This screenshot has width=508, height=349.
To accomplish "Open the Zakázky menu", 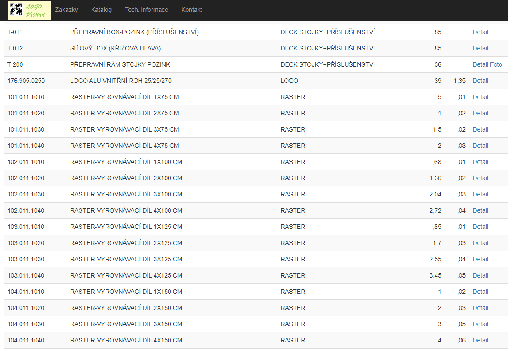I will 67,10.
